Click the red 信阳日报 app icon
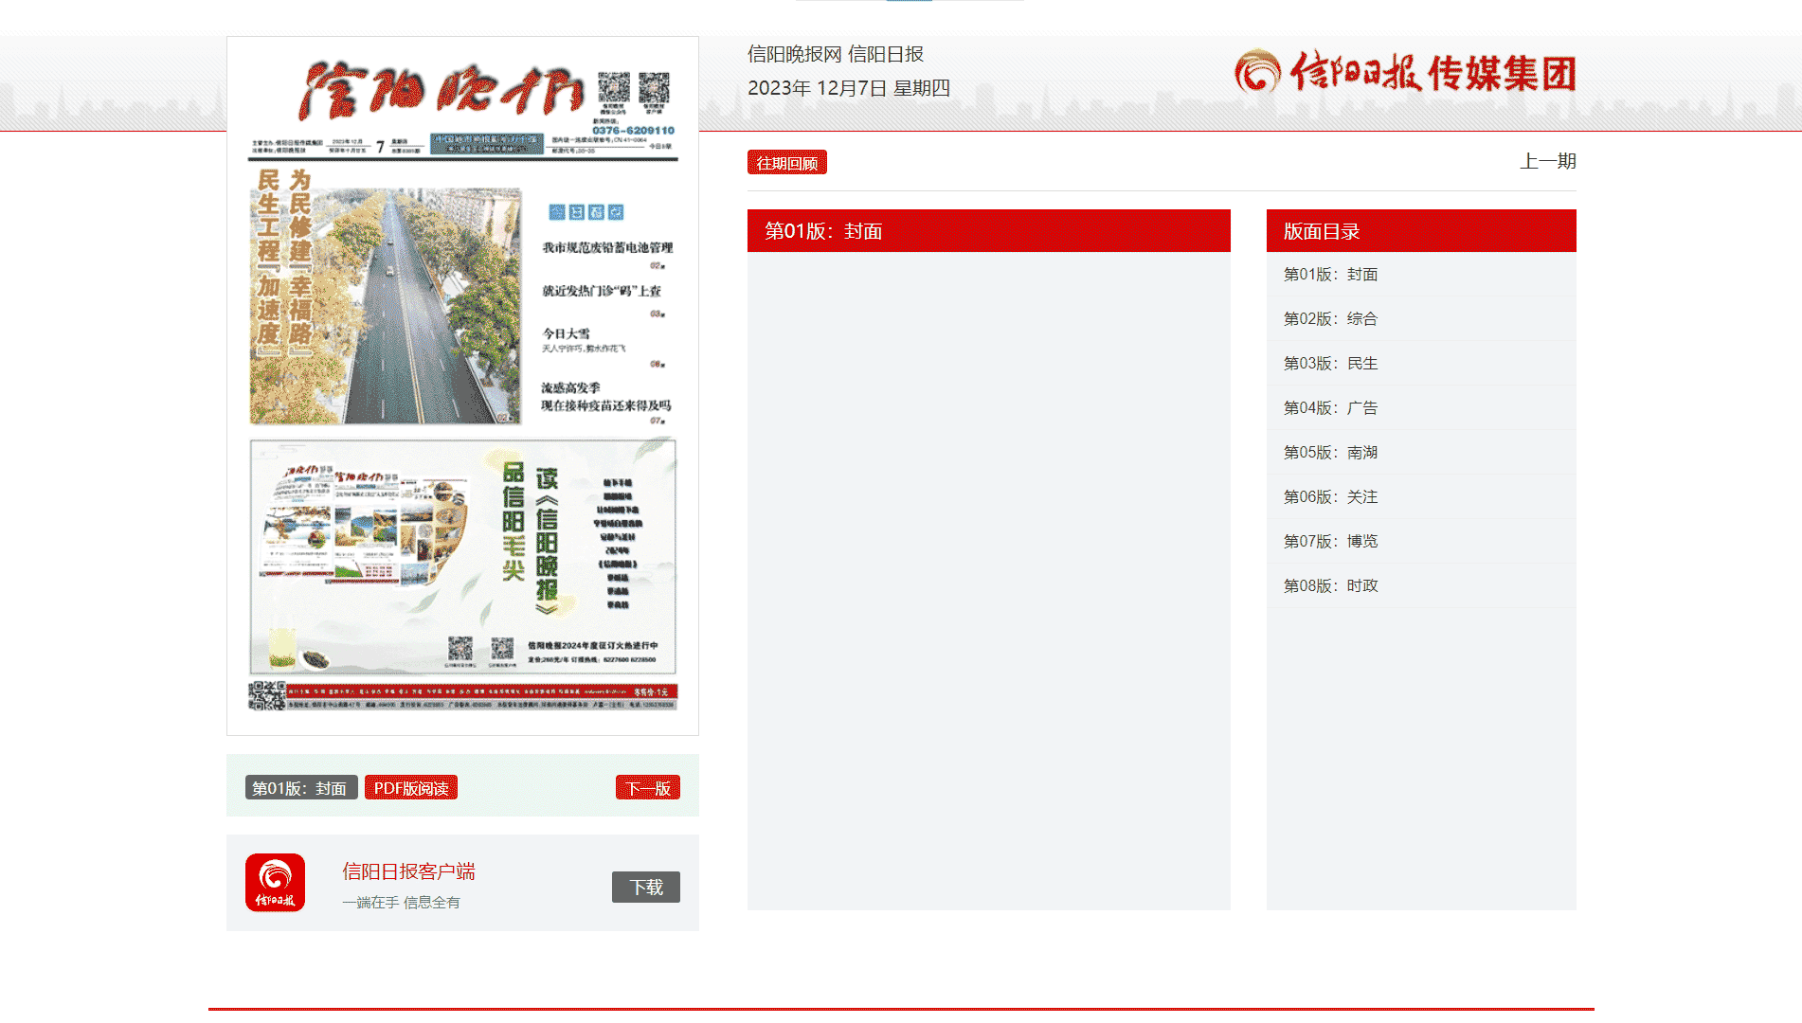Viewport: 1802px width, 1023px height. [275, 882]
